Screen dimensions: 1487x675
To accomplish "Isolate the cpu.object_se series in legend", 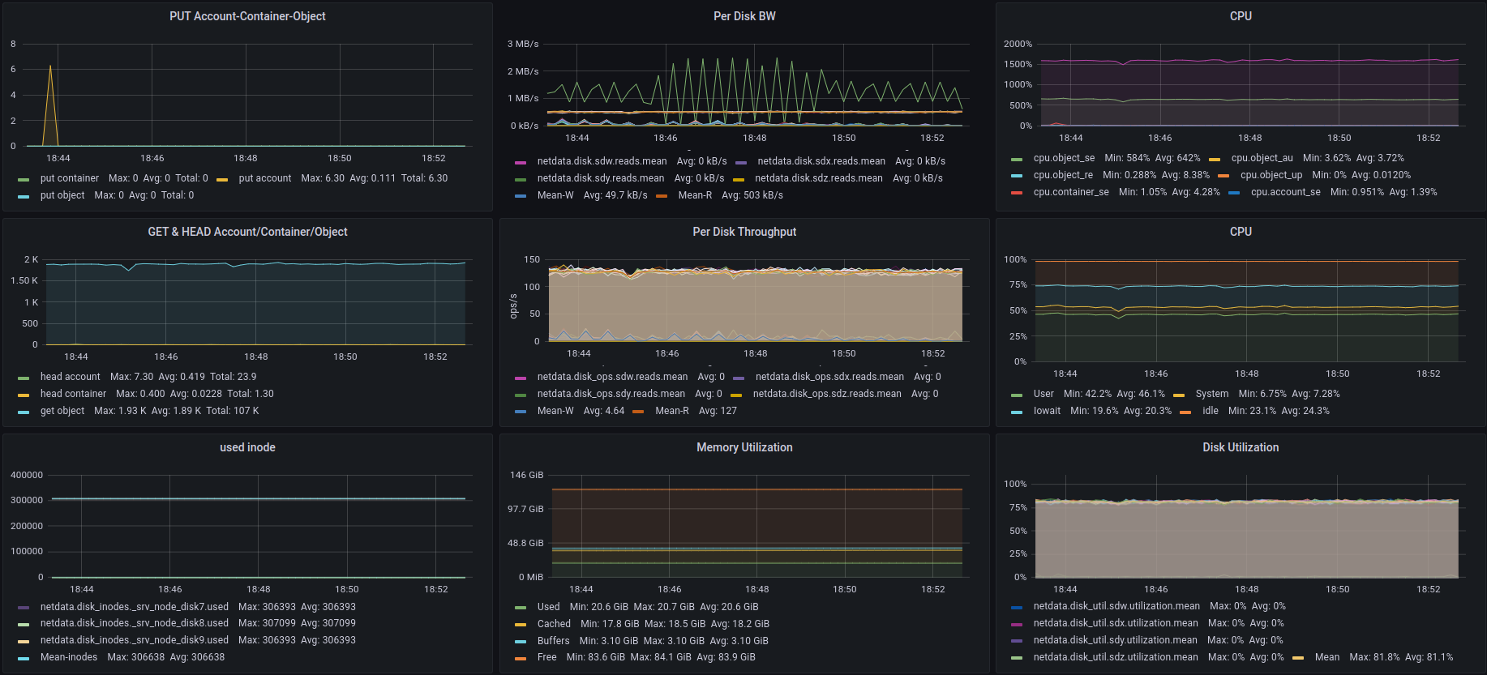I will [x=1064, y=158].
